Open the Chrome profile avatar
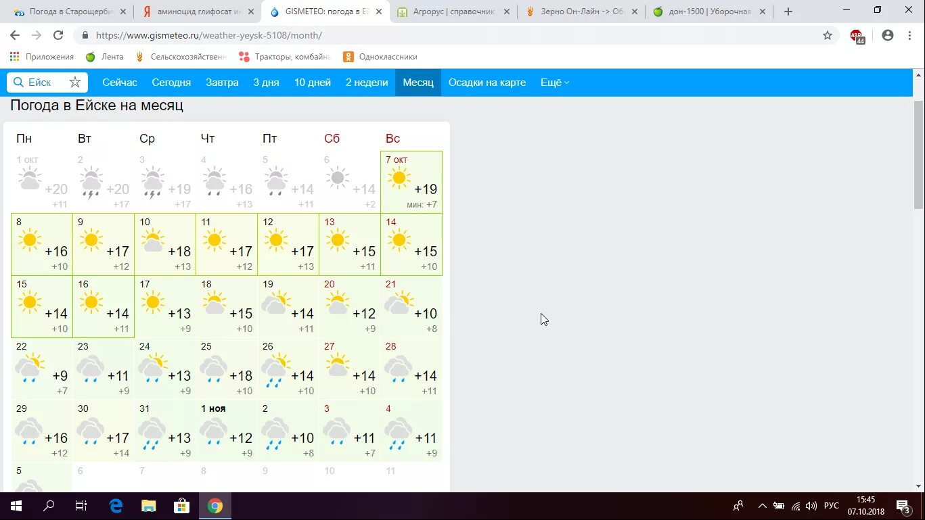The image size is (925, 520). (x=888, y=35)
